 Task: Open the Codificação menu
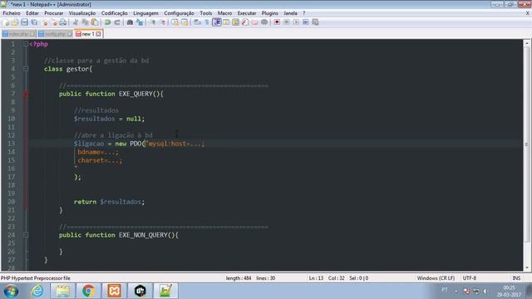tap(115, 13)
